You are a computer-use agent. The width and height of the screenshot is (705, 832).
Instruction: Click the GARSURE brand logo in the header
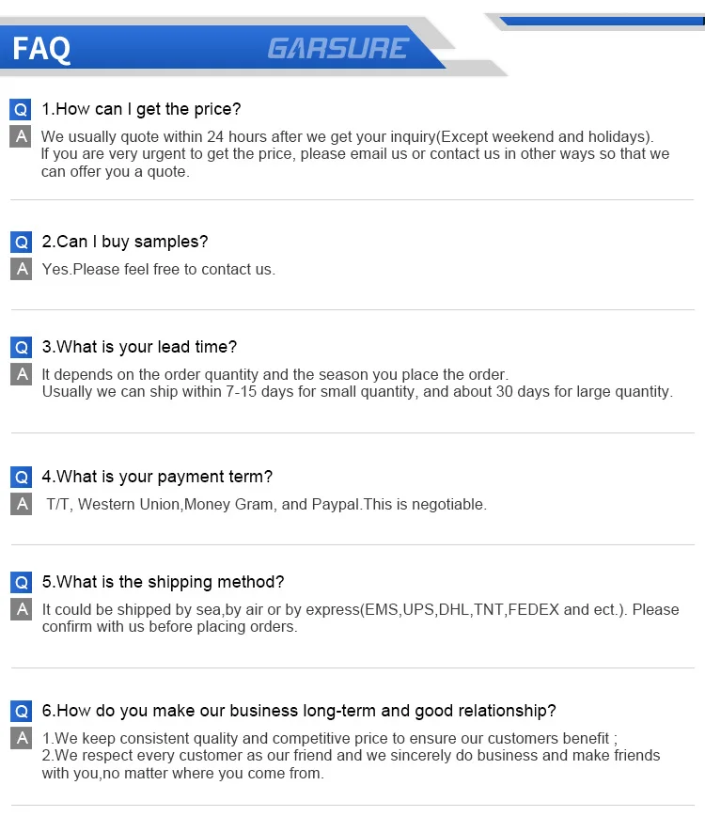(x=338, y=48)
